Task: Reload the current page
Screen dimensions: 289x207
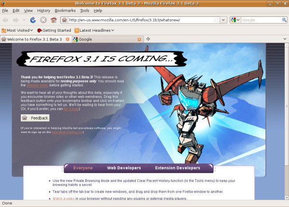Action: pos(33,20)
